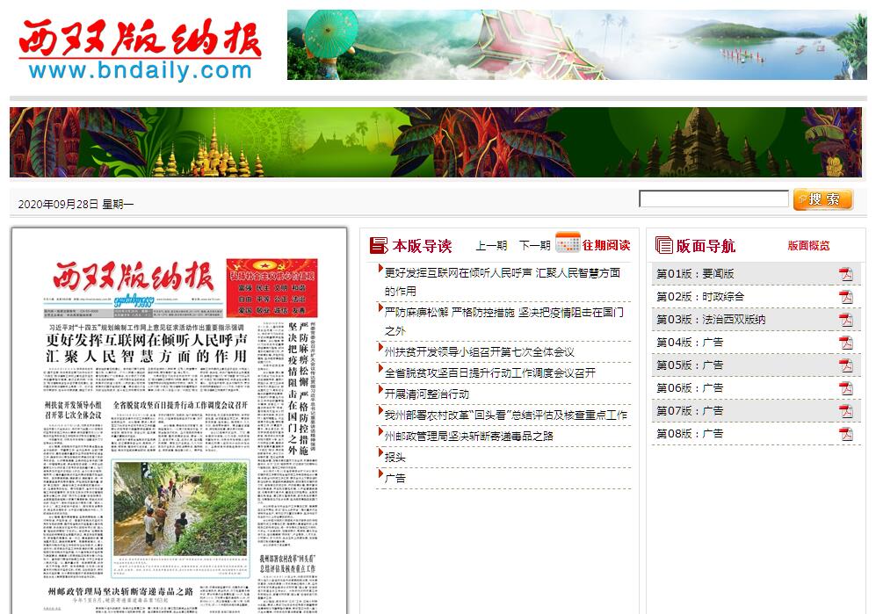Viewport: 876px width, 614px height.
Task: Open article 州扶贫开发领导小组召开第七次全体会议
Action: tap(479, 351)
